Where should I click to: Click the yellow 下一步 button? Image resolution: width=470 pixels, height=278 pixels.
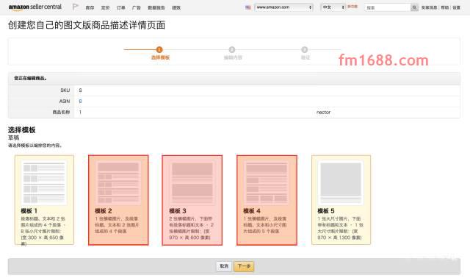coord(244,266)
